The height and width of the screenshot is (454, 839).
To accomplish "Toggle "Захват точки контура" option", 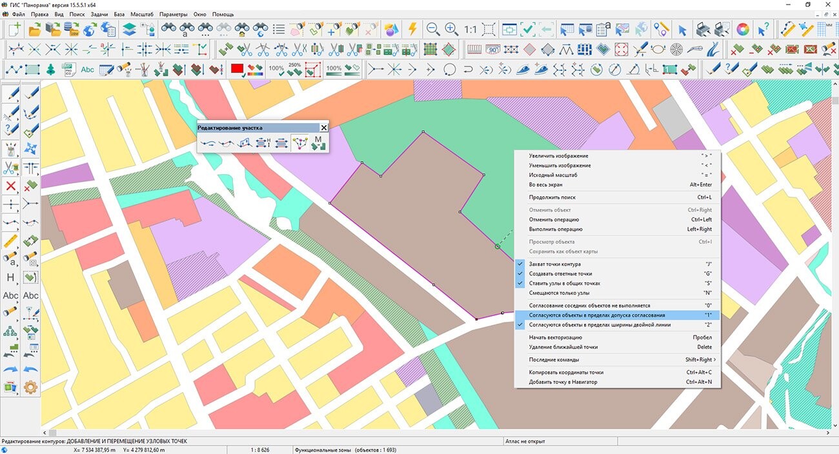I will pyautogui.click(x=554, y=264).
